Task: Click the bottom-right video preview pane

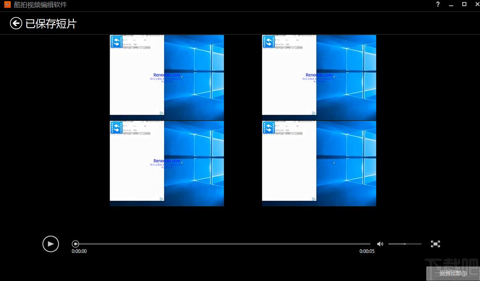Action: click(x=319, y=163)
